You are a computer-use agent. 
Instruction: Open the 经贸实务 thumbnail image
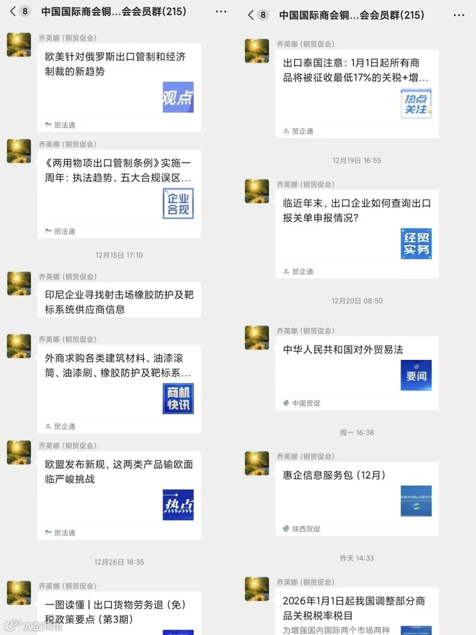pyautogui.click(x=416, y=244)
